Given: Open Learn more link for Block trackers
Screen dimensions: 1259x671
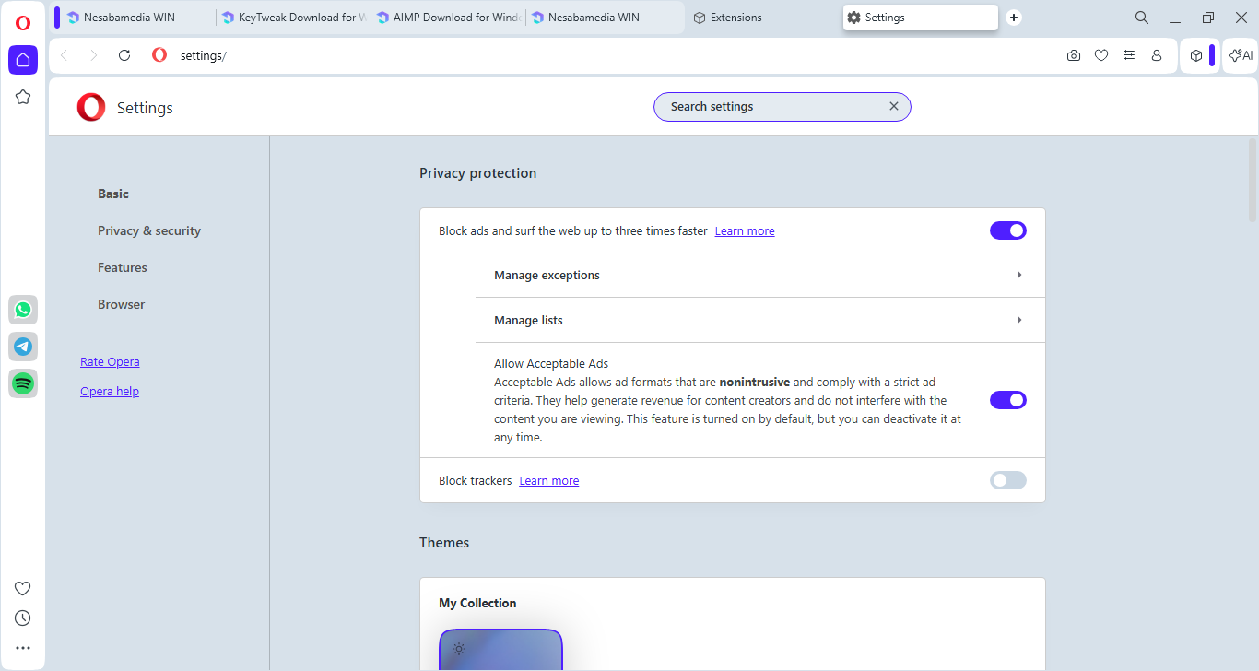Looking at the screenshot, I should (x=548, y=481).
